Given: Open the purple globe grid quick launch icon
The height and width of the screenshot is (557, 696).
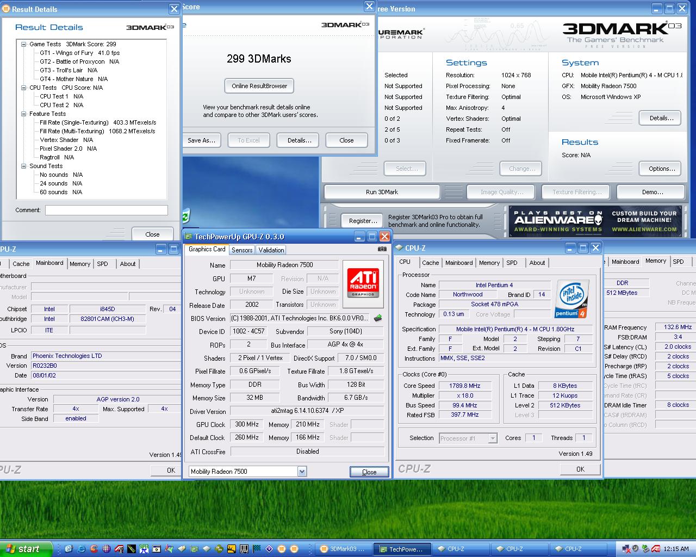Looking at the screenshot, I should [x=107, y=549].
